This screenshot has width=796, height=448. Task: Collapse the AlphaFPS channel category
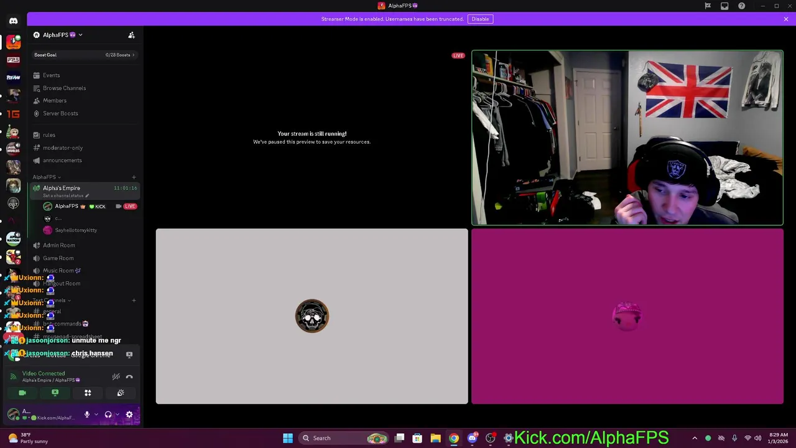(x=47, y=177)
